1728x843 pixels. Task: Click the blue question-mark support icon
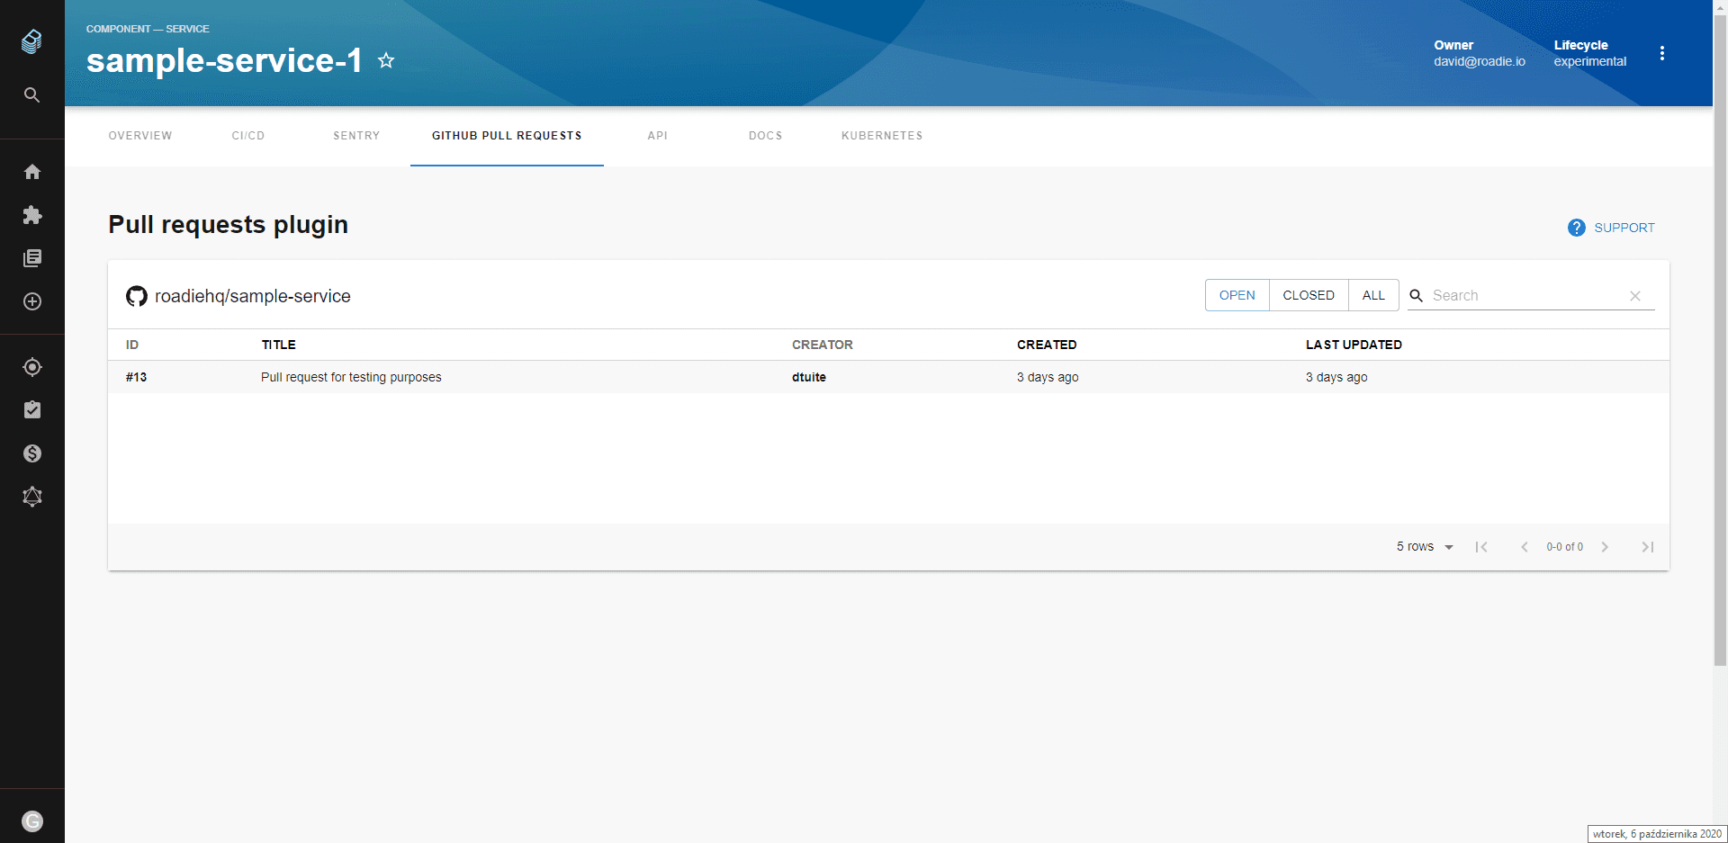(x=1576, y=228)
